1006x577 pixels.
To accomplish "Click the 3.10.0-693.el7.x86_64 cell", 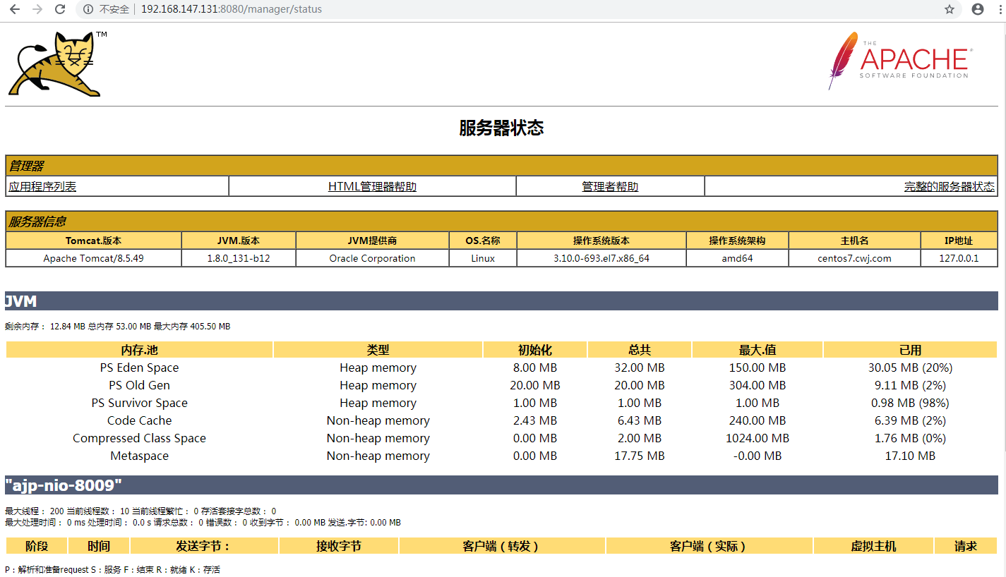I will pos(601,258).
